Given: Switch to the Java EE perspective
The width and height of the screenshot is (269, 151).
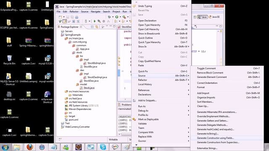Looking at the screenshot, I should (214, 17).
